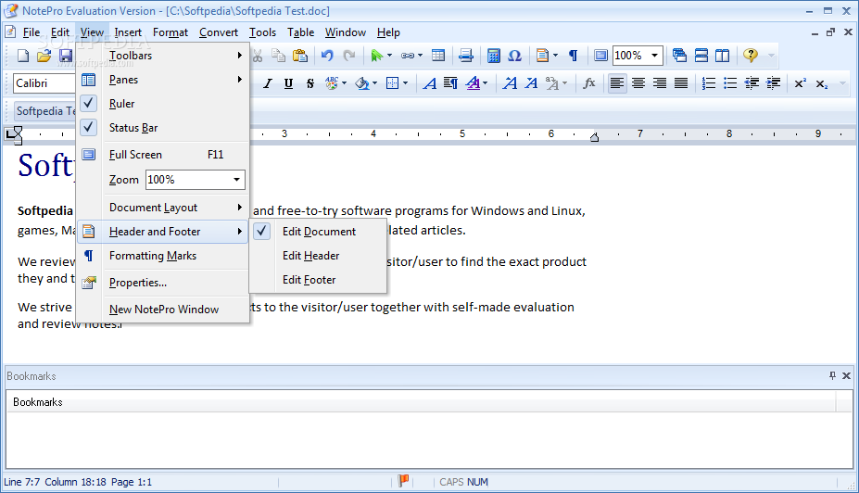
Task: Click the New document icon
Action: tap(23, 56)
